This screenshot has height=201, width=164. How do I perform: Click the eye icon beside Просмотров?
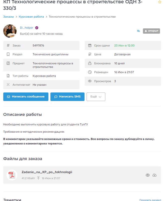click(x=90, y=81)
